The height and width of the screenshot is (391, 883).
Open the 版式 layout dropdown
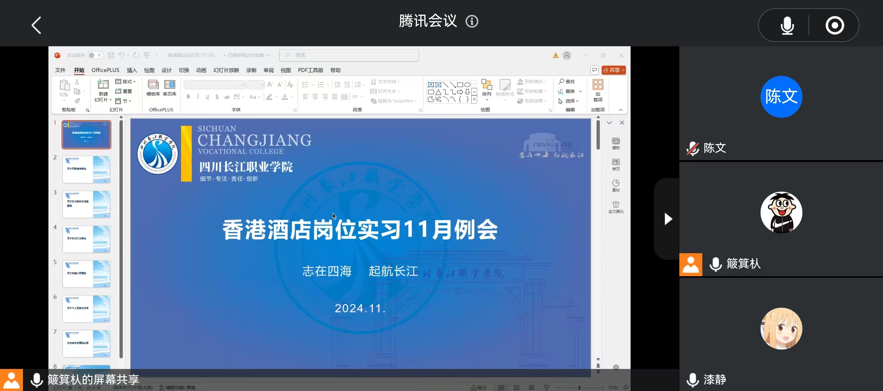click(125, 82)
